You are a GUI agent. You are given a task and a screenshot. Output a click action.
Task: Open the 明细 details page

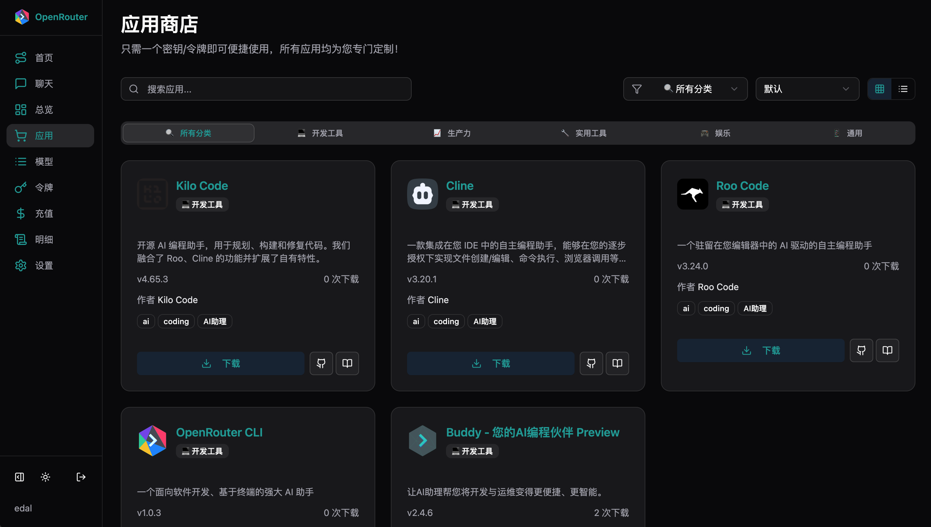pos(50,239)
